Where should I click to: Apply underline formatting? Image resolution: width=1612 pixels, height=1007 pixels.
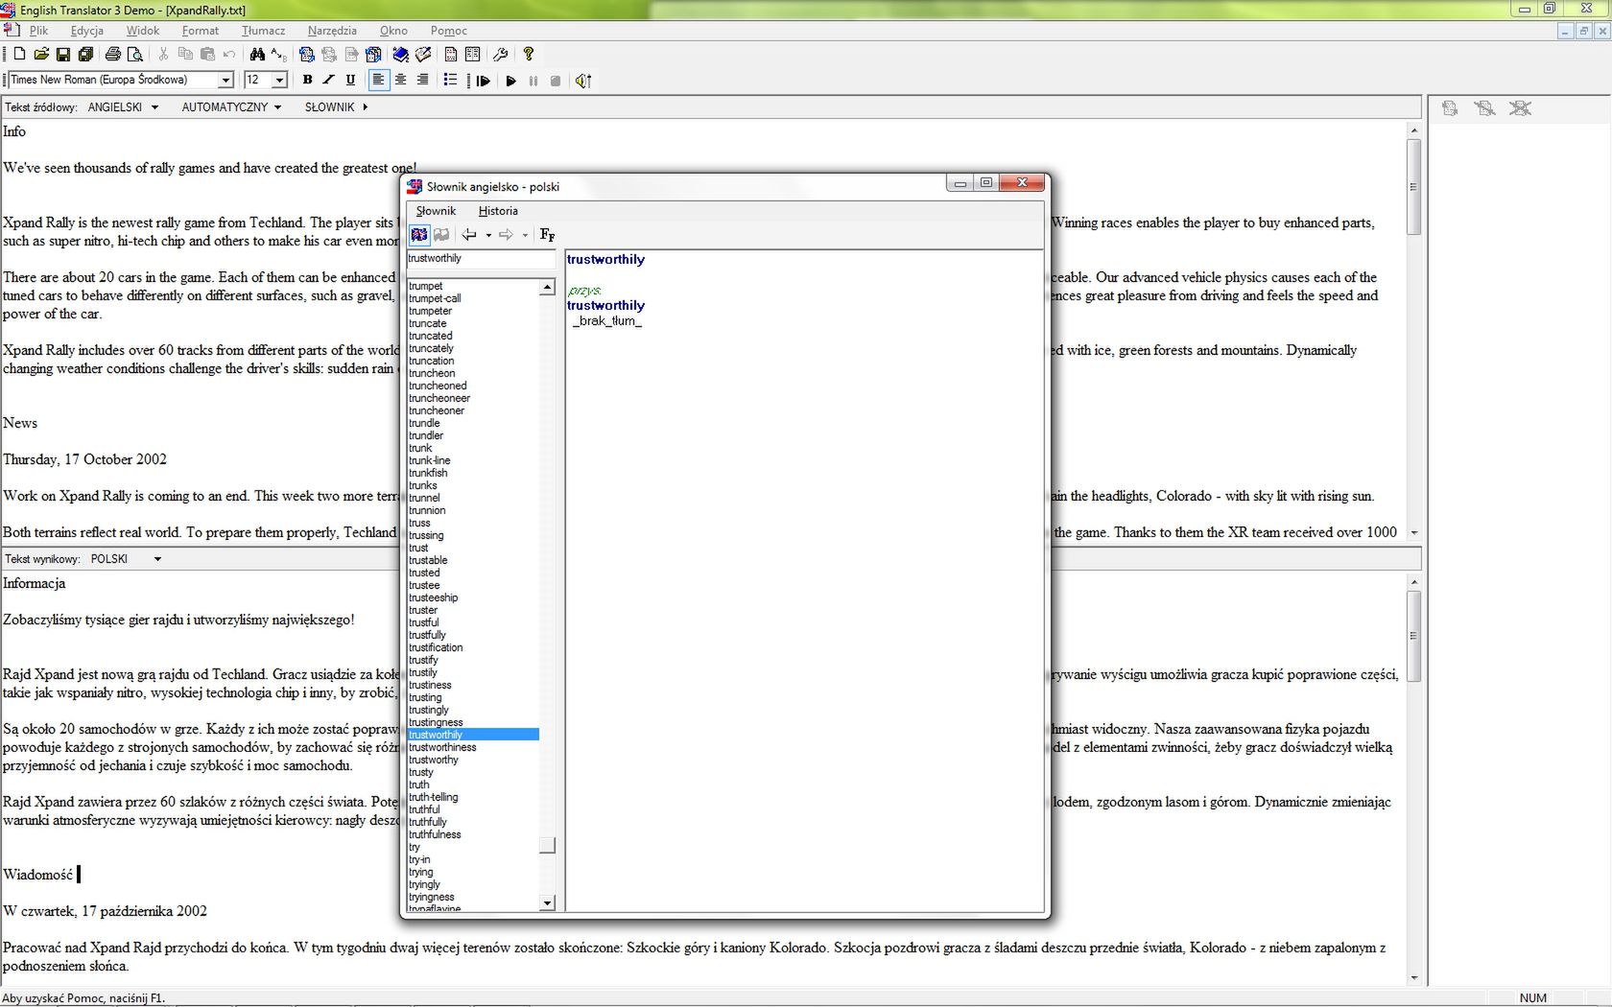click(x=350, y=81)
